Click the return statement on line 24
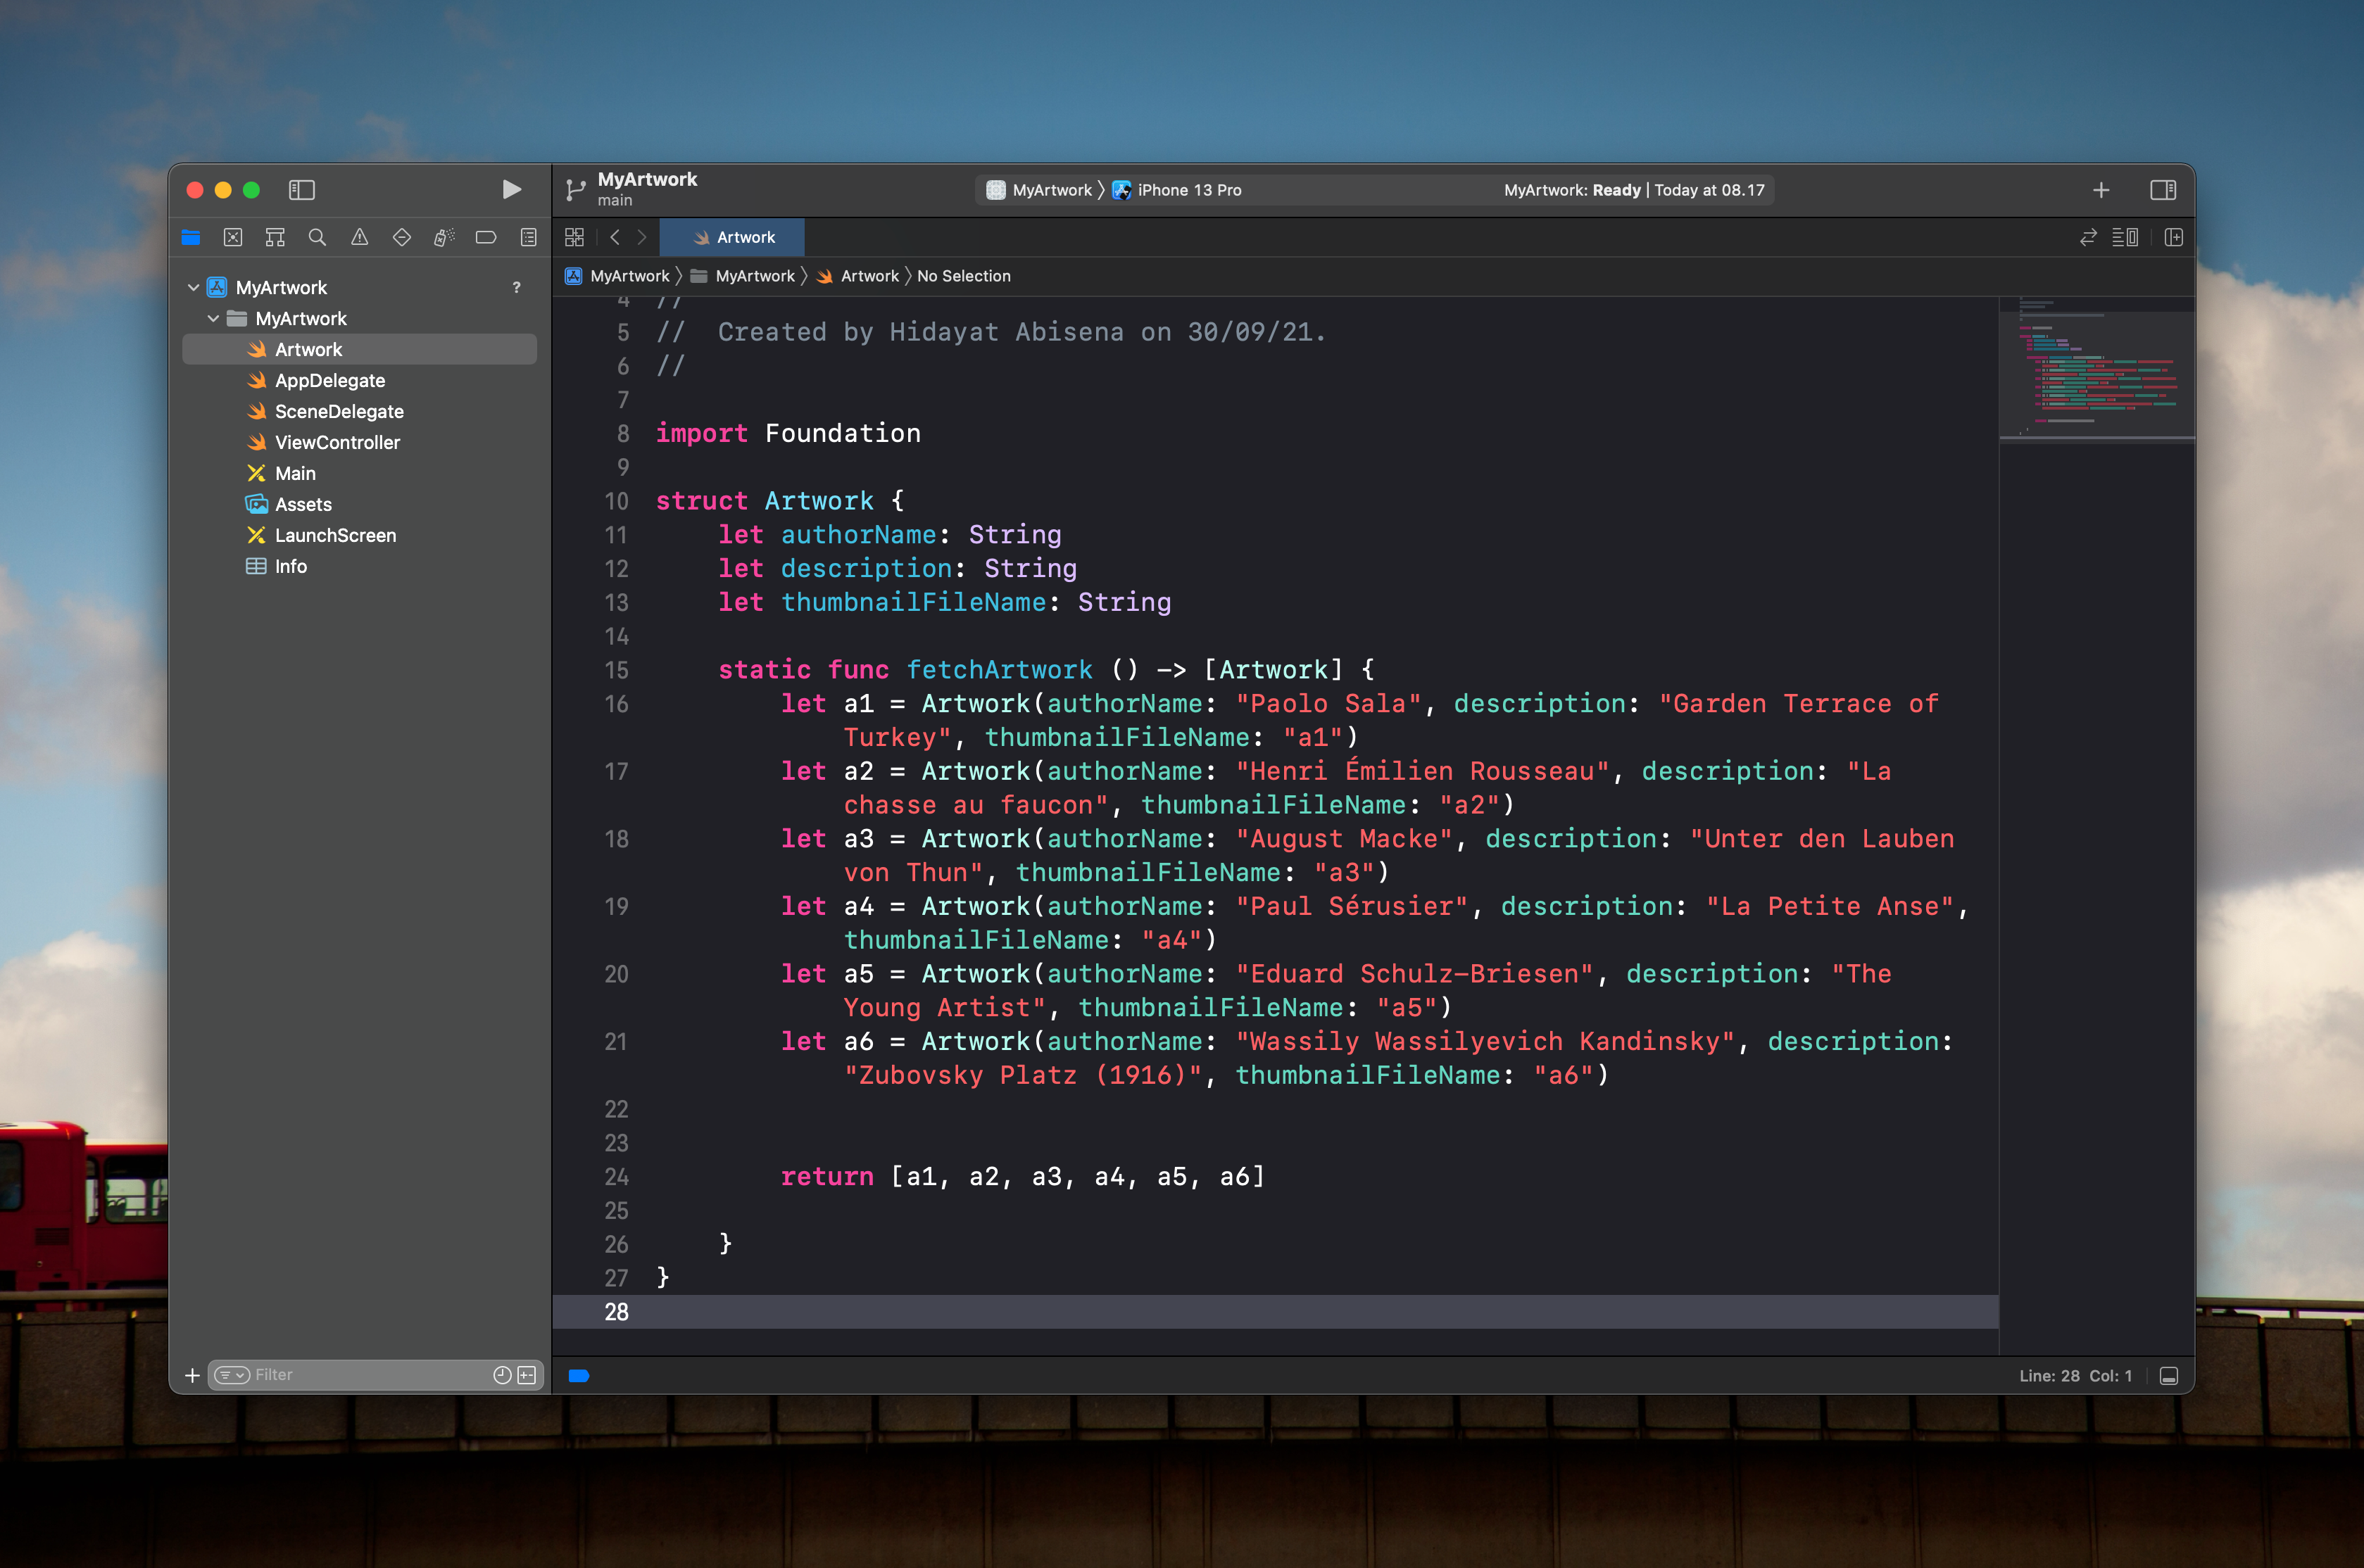2364x1568 pixels. pos(1022,1177)
